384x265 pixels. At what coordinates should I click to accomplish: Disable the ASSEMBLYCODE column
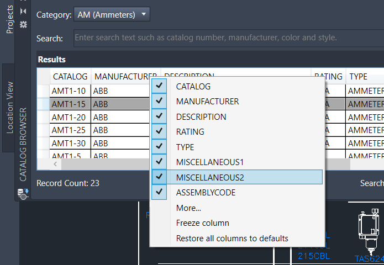pyautogui.click(x=159, y=192)
